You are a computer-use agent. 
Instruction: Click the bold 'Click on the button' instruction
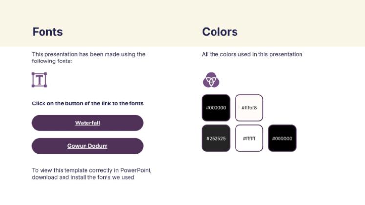(87, 103)
